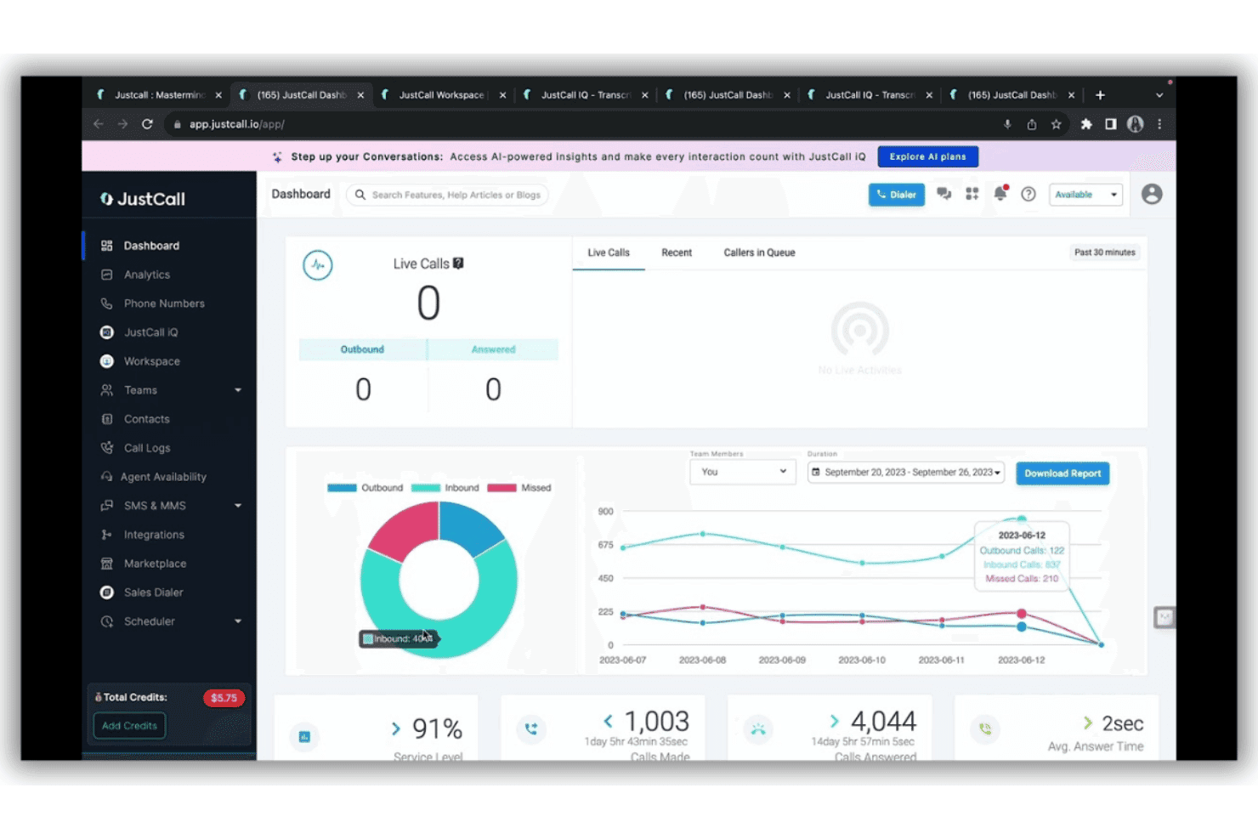The image size is (1258, 839).
Task: Open the help question mark icon
Action: (x=1028, y=194)
